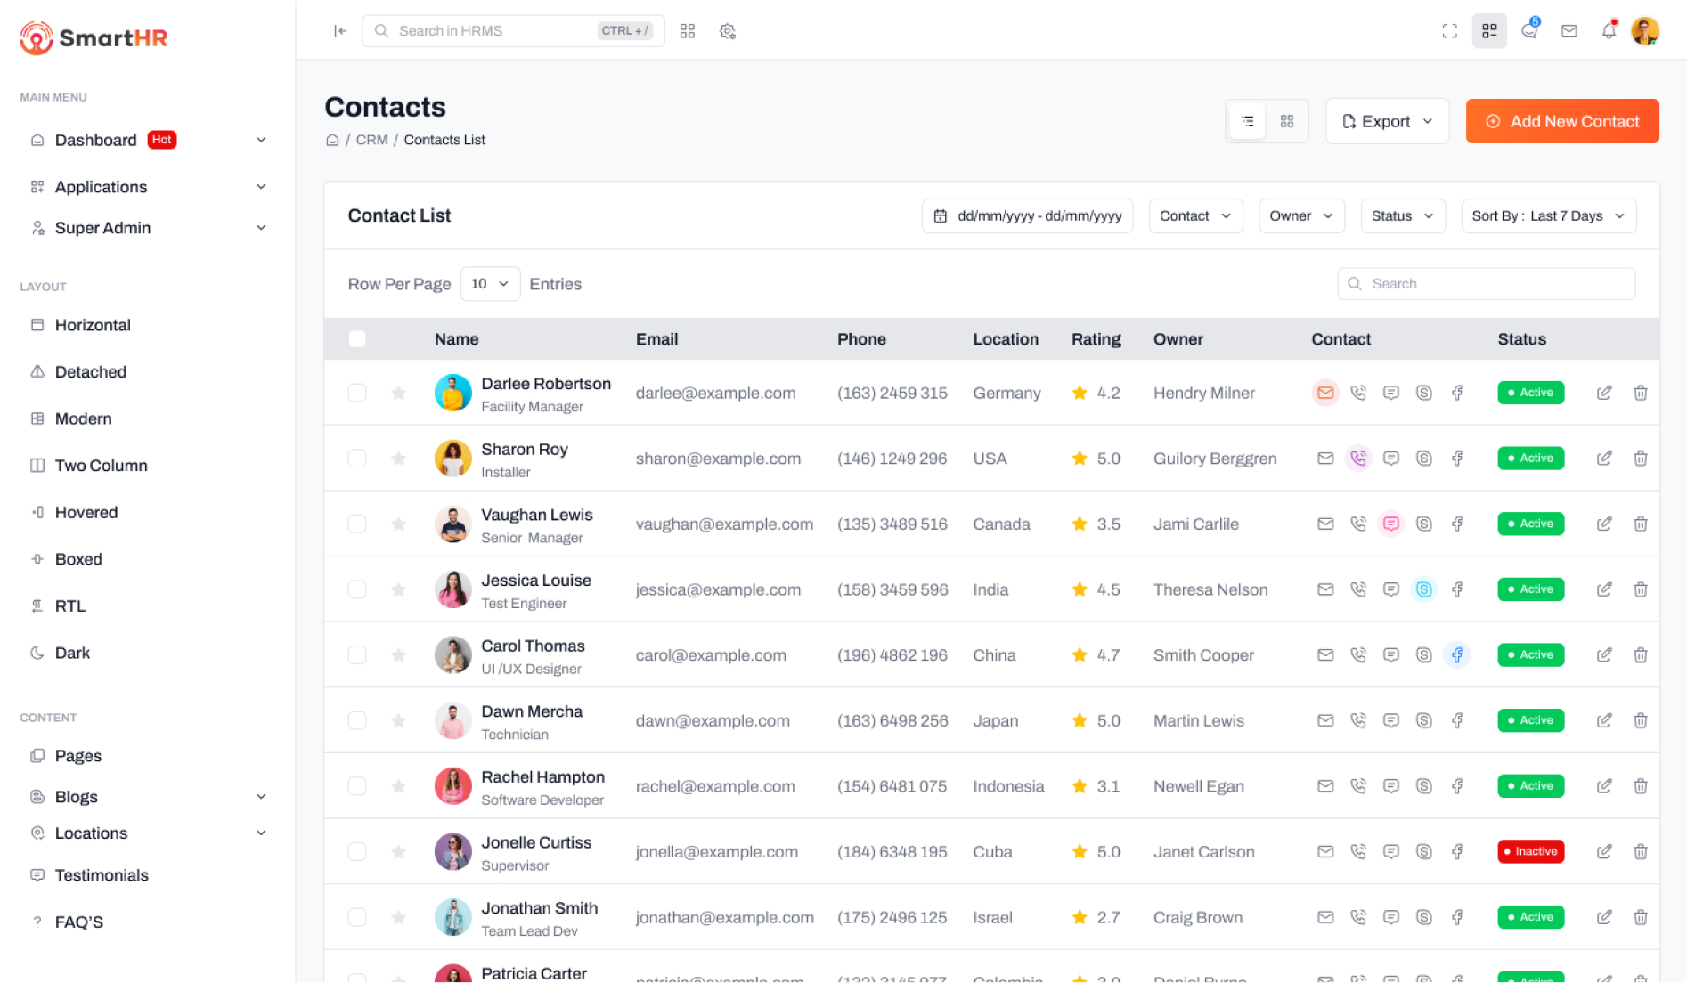The image size is (1687, 983).
Task: Click the date range picker field
Action: [x=1027, y=216]
